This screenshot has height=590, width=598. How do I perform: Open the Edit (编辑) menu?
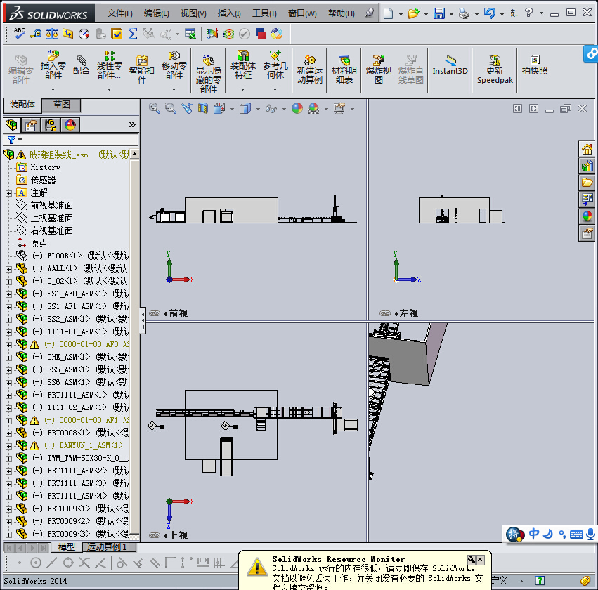(157, 13)
